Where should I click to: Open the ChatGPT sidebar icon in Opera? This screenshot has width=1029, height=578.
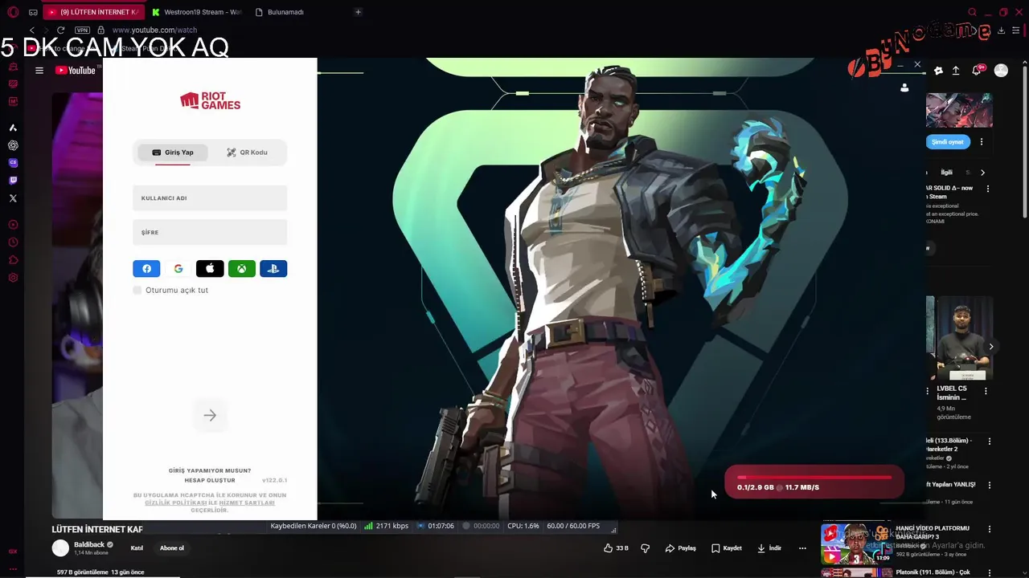coord(13,145)
